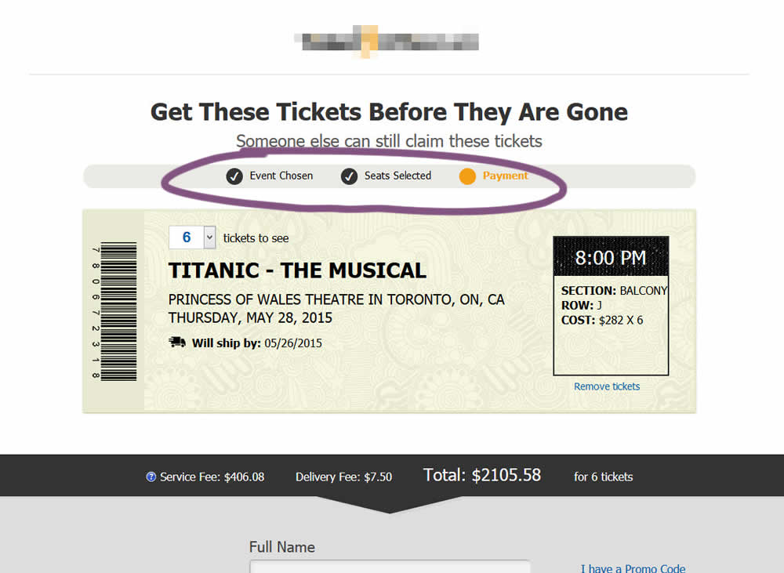
Task: Click the 8:00 PM showtime box
Action: coord(611,257)
